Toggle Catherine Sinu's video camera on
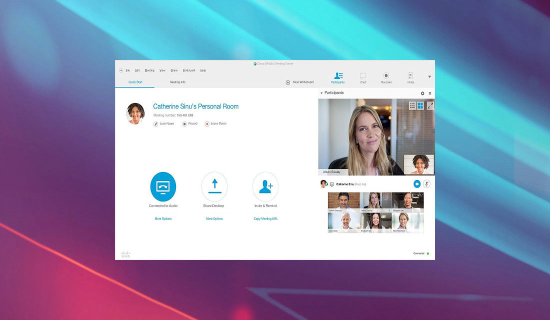Screen dimensions: 550x320 [x=417, y=183]
